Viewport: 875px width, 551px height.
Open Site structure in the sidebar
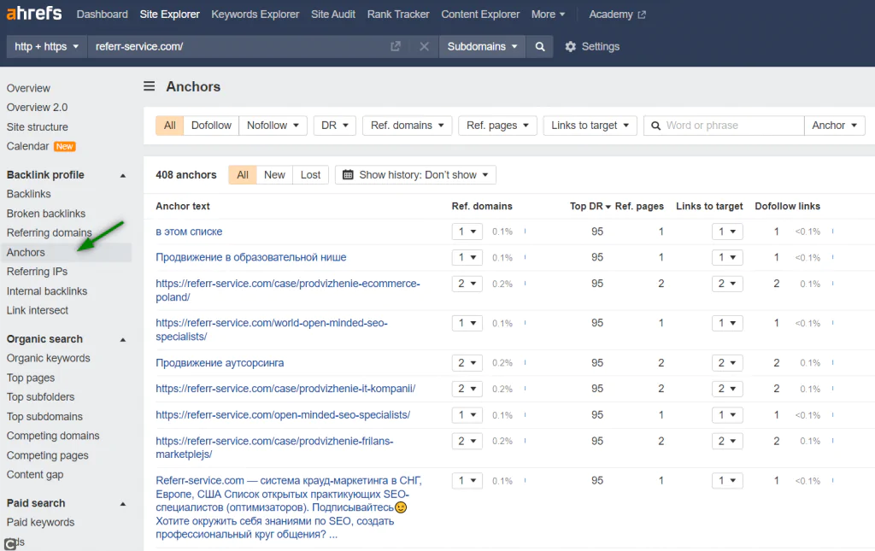(38, 127)
